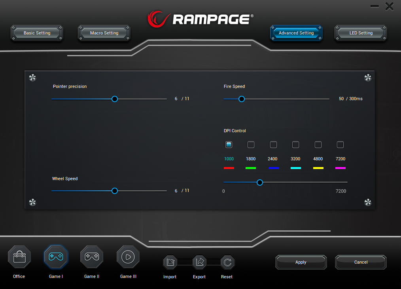This screenshot has width=401, height=289.
Task: Pick the yellow swatch under 4800 DPI
Action: [x=318, y=168]
